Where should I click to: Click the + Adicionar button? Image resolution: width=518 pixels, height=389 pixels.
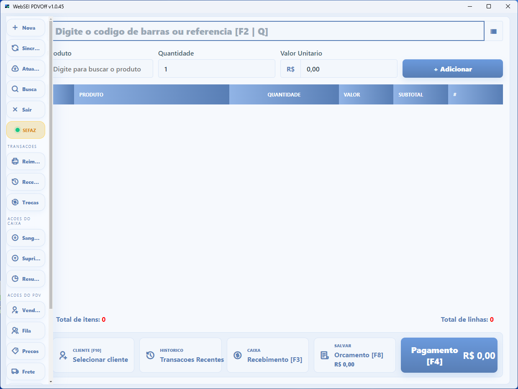click(453, 69)
